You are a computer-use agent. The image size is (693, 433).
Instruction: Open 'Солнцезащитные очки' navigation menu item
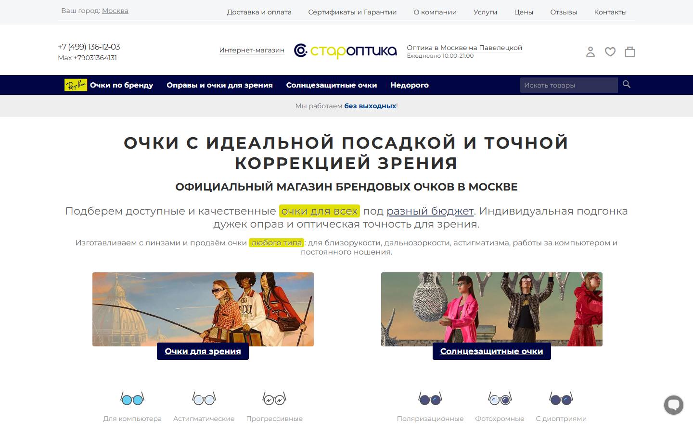tap(332, 85)
